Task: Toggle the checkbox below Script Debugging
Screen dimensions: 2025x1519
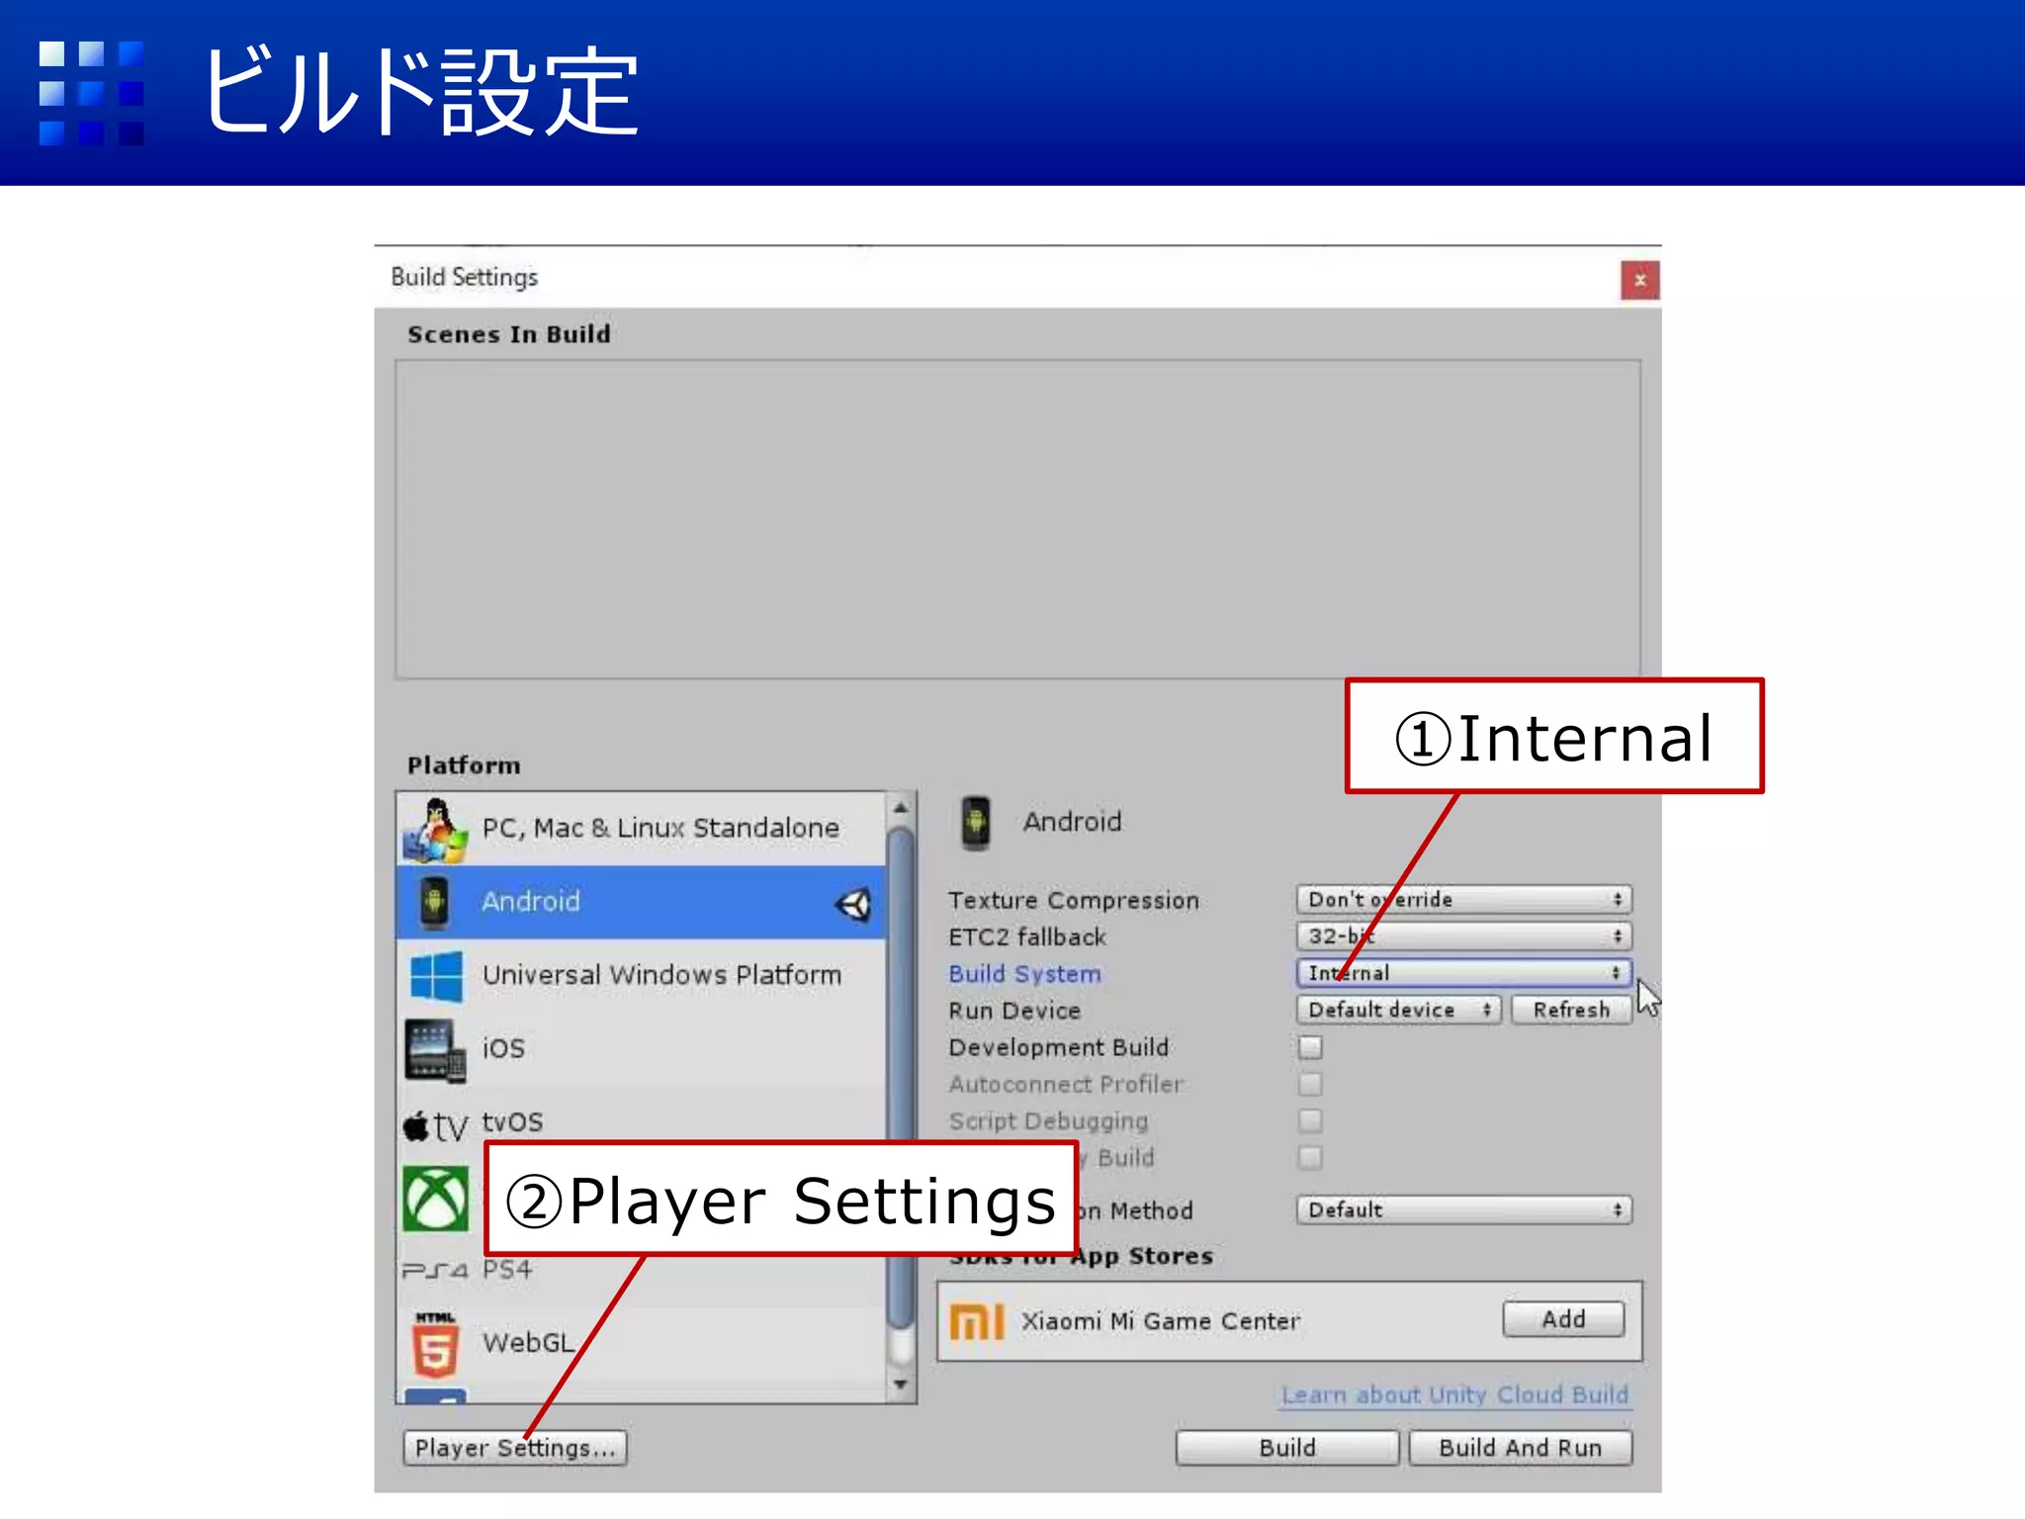Action: [1310, 1157]
